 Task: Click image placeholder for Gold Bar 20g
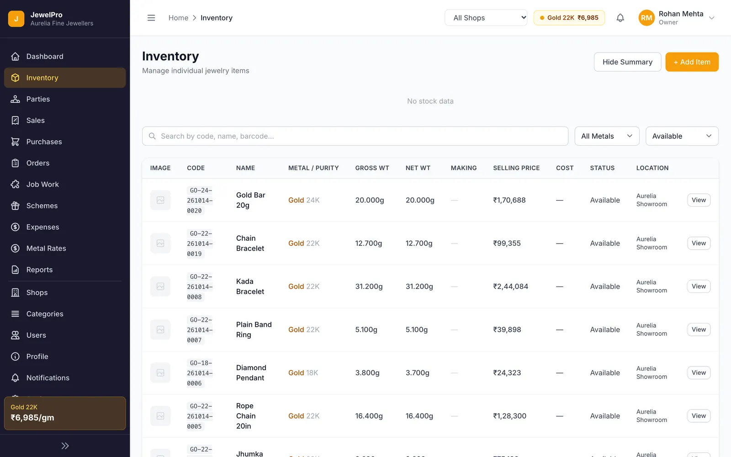tap(160, 200)
